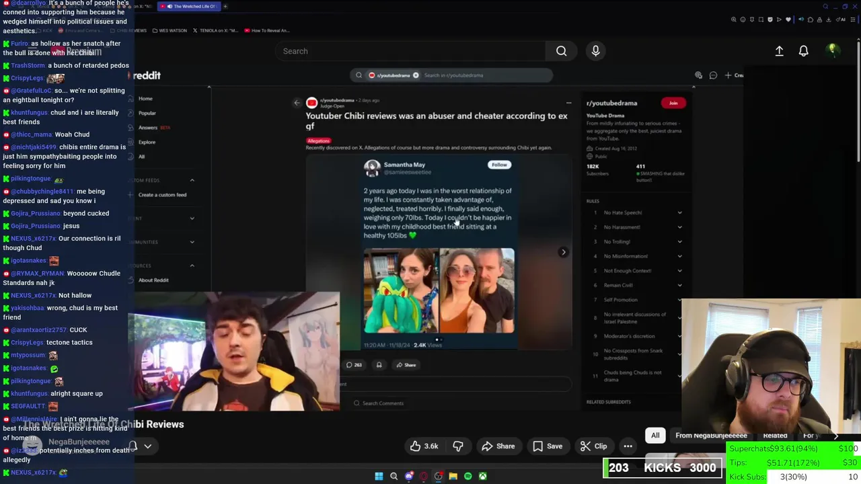Viewport: 861px width, 484px height.
Task: Share the Reddit post
Action: [406, 365]
